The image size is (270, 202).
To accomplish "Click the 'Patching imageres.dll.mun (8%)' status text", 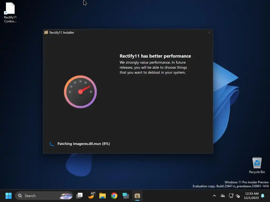I will pos(84,144).
